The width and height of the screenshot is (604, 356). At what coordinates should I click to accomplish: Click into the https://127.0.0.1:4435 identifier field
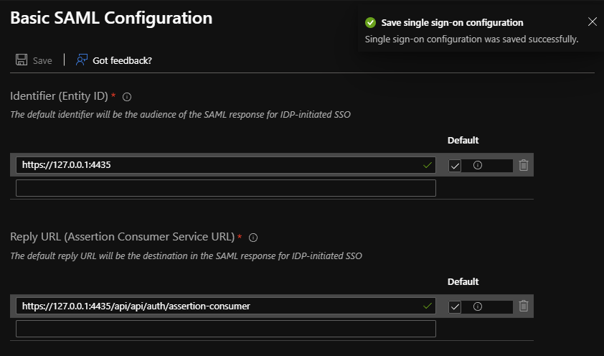click(215, 165)
